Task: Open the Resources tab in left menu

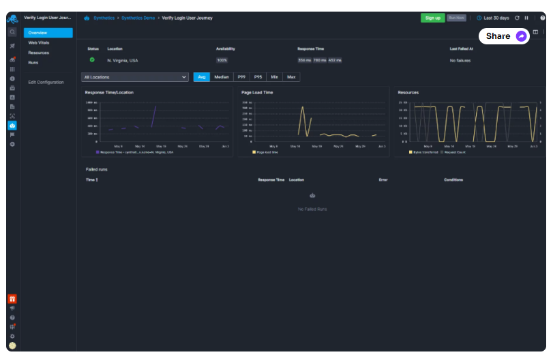Action: tap(39, 53)
